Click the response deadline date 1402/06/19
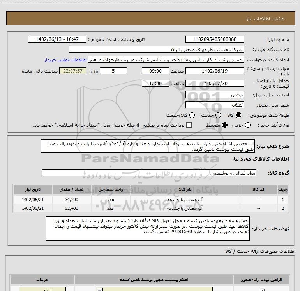The image size is (300, 291). click(214, 71)
